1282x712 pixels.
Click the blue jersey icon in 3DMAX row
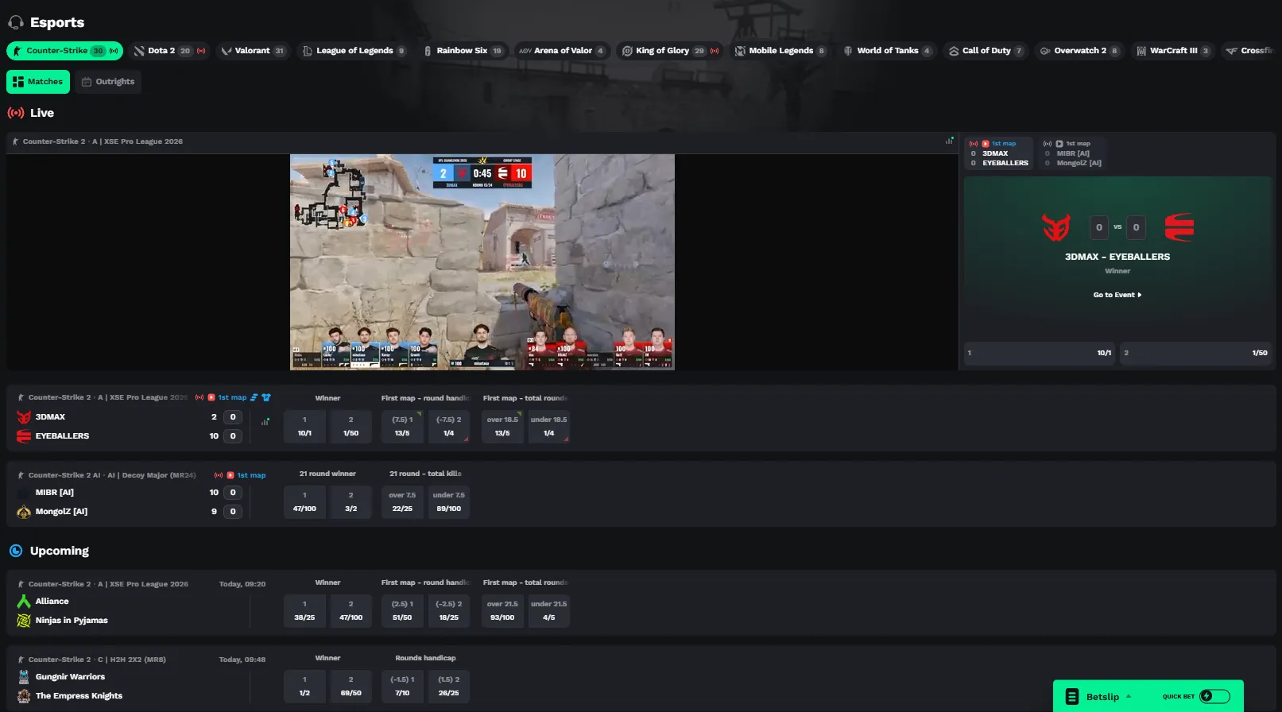(266, 397)
